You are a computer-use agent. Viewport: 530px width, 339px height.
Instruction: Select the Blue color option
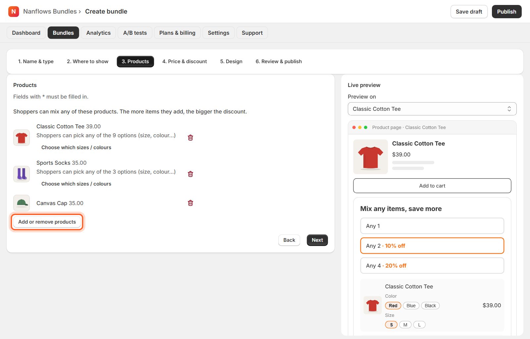411,306
